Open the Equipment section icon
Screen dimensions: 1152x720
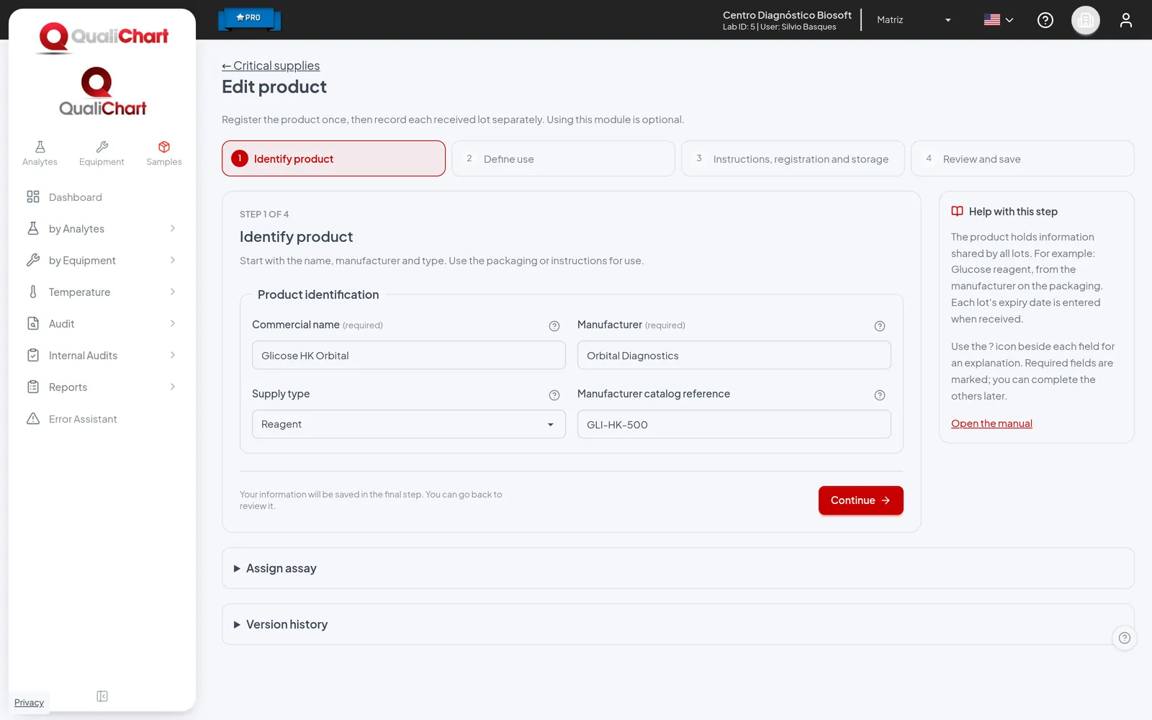[102, 153]
